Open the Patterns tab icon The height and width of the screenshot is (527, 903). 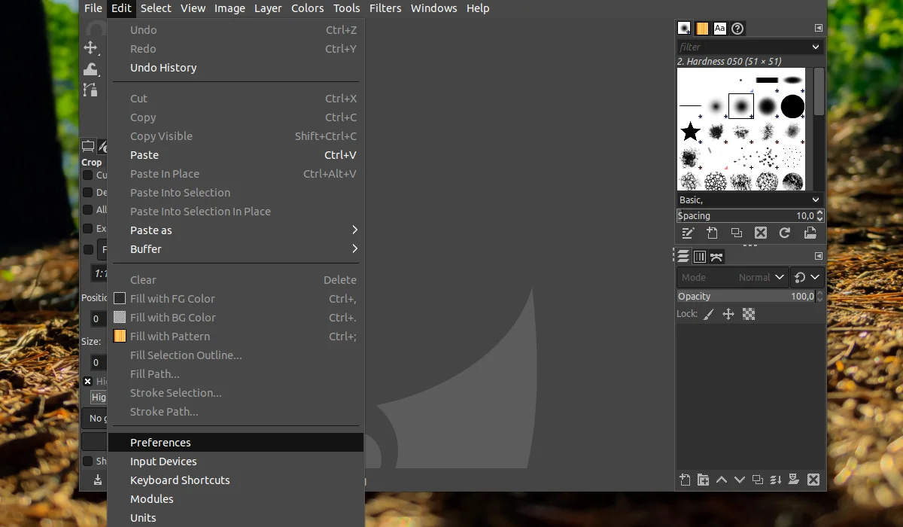pos(702,29)
